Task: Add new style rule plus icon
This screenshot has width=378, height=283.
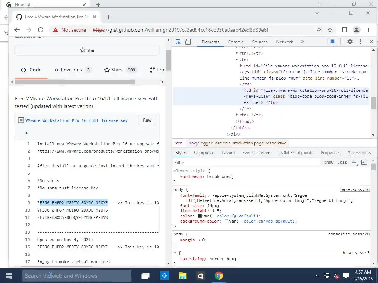Action: 354,163
